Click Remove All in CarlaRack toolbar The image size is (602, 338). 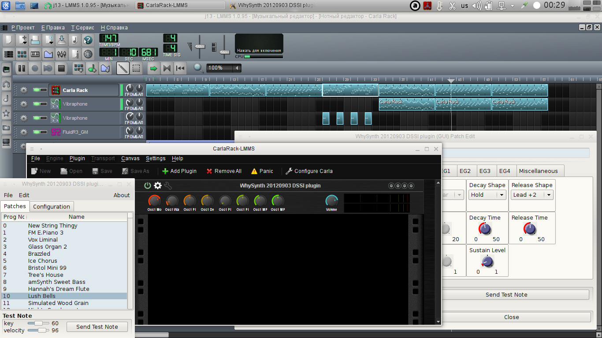223,171
